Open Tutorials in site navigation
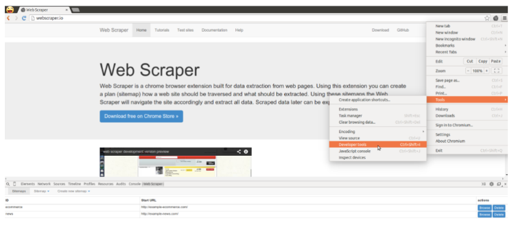This screenshot has height=247, width=516. click(x=162, y=30)
